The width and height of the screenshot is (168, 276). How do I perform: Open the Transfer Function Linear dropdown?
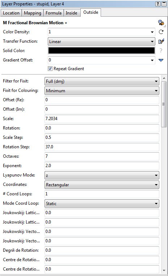pyautogui.click(x=101, y=42)
